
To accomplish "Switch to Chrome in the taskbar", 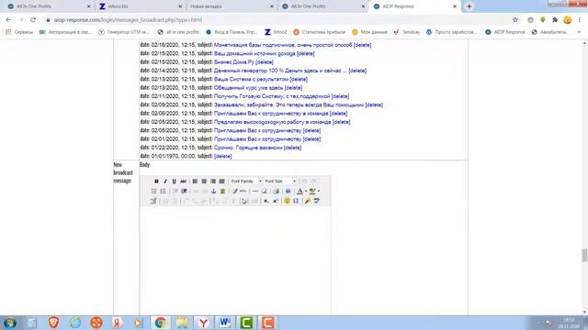I will pyautogui.click(x=161, y=323).
